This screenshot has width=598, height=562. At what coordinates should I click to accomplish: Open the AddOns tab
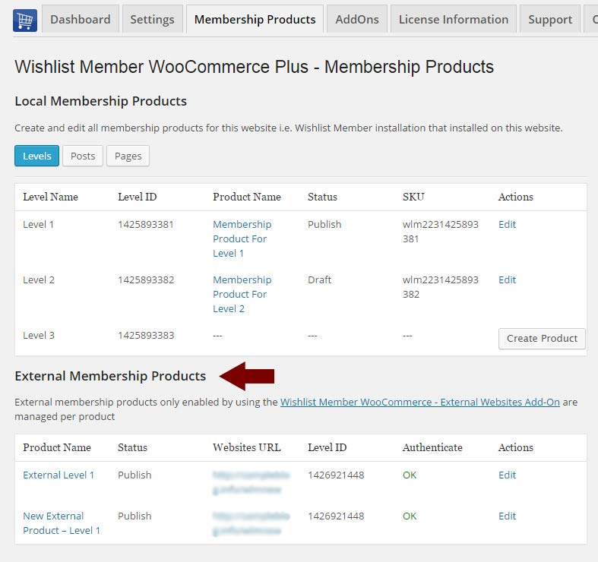coord(357,19)
